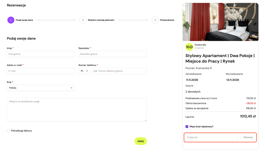This screenshot has height=152, width=265.
Task: Open the PL phone country code dropdown
Action: [84, 71]
